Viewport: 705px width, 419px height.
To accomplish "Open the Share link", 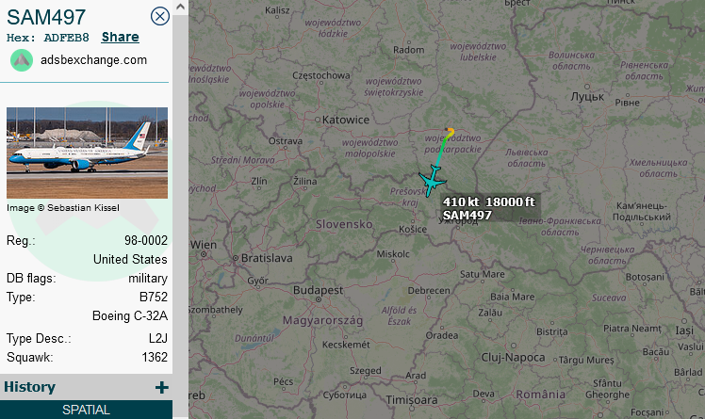I will [120, 37].
